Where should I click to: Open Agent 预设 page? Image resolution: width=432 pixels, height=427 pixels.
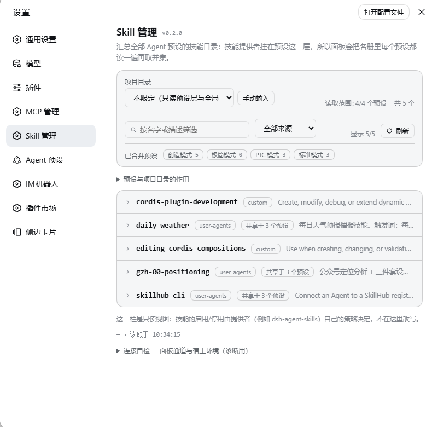tap(51, 160)
